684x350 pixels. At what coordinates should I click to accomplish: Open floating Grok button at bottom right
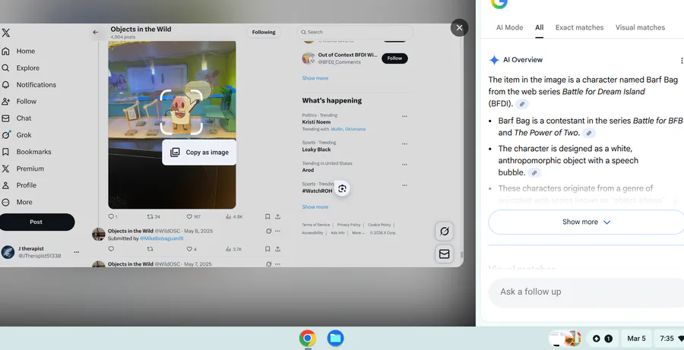pyautogui.click(x=445, y=231)
